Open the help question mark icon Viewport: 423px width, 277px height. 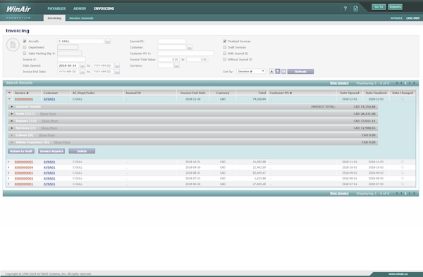click(x=345, y=8)
